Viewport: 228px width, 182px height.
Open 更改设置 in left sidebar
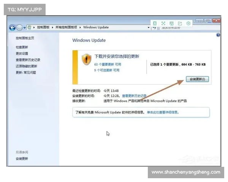tap(22, 53)
